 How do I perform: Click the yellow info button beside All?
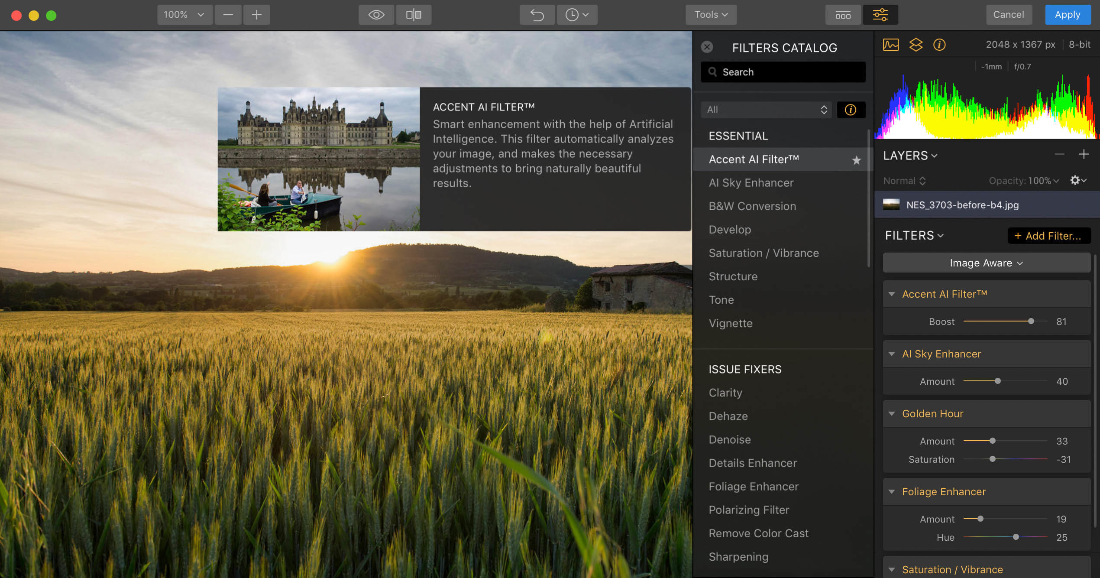tap(851, 110)
